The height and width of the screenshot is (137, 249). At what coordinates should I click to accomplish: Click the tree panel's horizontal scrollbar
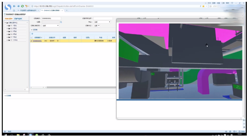pos(15,89)
